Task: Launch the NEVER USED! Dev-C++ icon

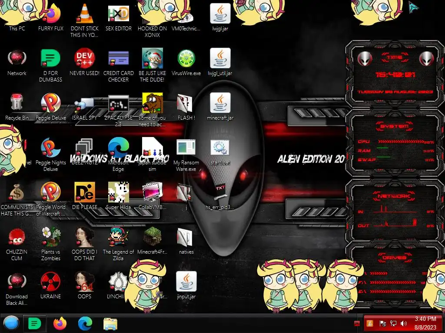Action: 85,62
